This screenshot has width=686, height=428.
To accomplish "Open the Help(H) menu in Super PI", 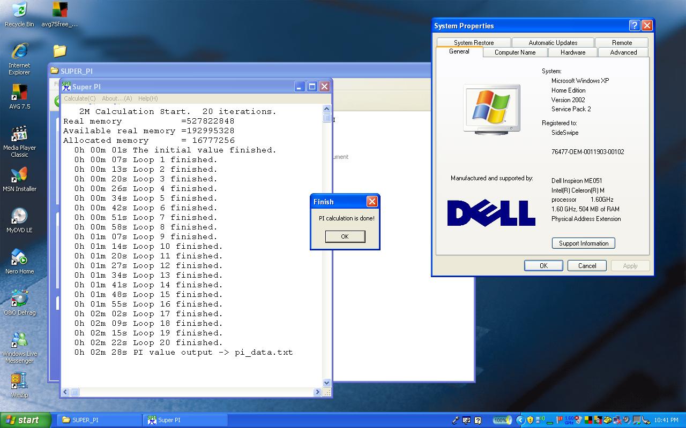I will pos(148,98).
